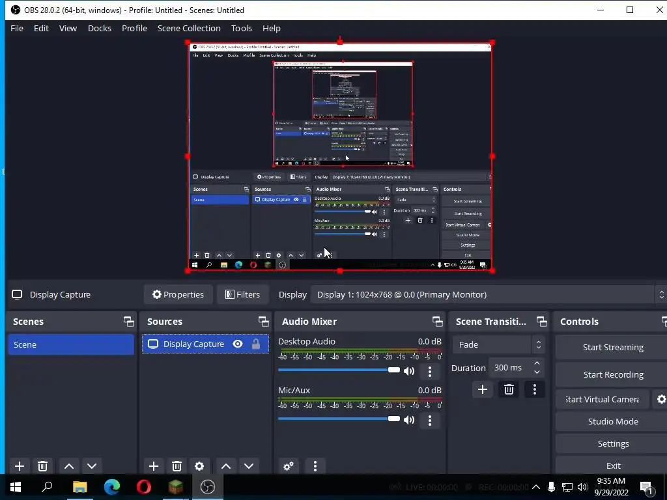
Task: Open Desktop Audio options menu dots
Action: 430,372
